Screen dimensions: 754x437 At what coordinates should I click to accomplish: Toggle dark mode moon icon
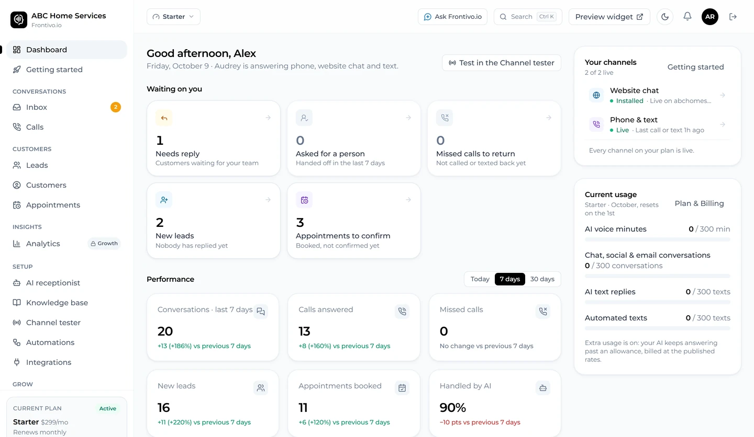(665, 17)
